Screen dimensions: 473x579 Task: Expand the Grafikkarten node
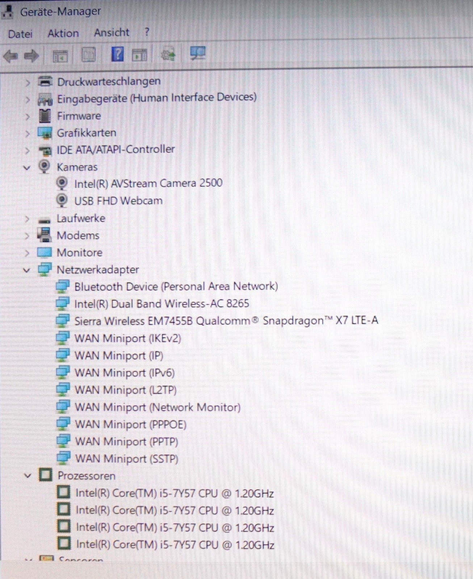tap(28, 134)
